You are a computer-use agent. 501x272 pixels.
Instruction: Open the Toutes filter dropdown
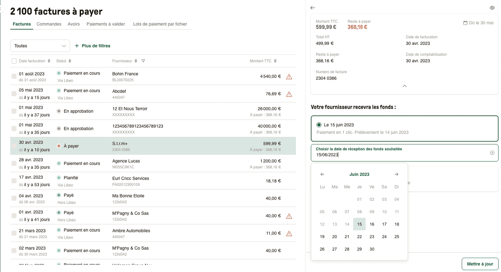click(x=40, y=46)
